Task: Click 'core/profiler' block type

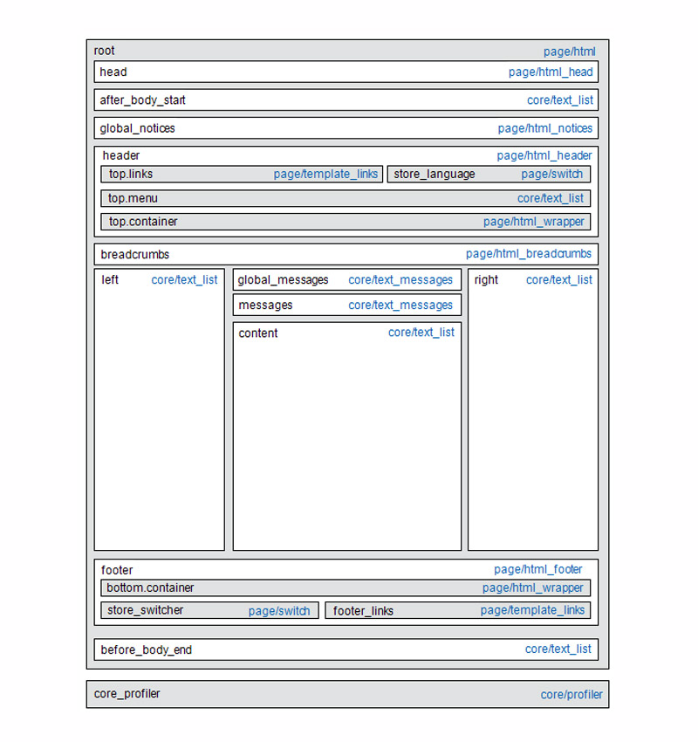Action: coord(571,695)
